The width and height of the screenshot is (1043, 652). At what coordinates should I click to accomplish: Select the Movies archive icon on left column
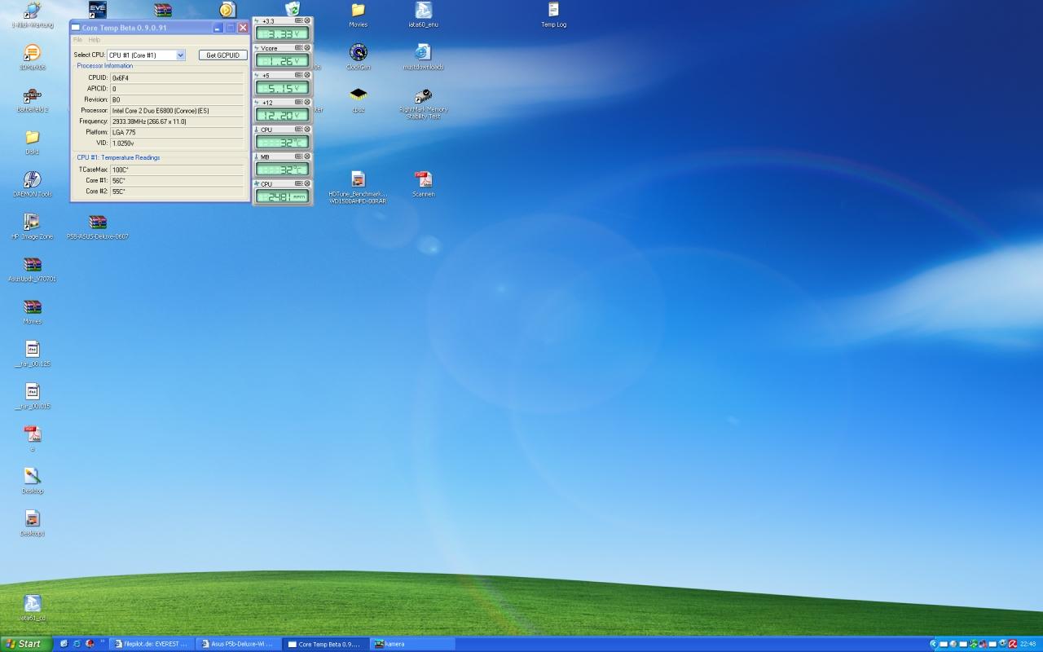click(33, 311)
